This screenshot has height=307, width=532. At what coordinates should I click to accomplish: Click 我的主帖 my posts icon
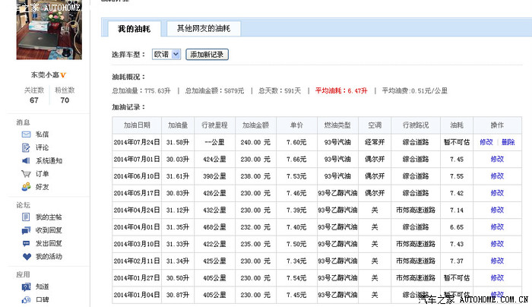tap(27, 218)
